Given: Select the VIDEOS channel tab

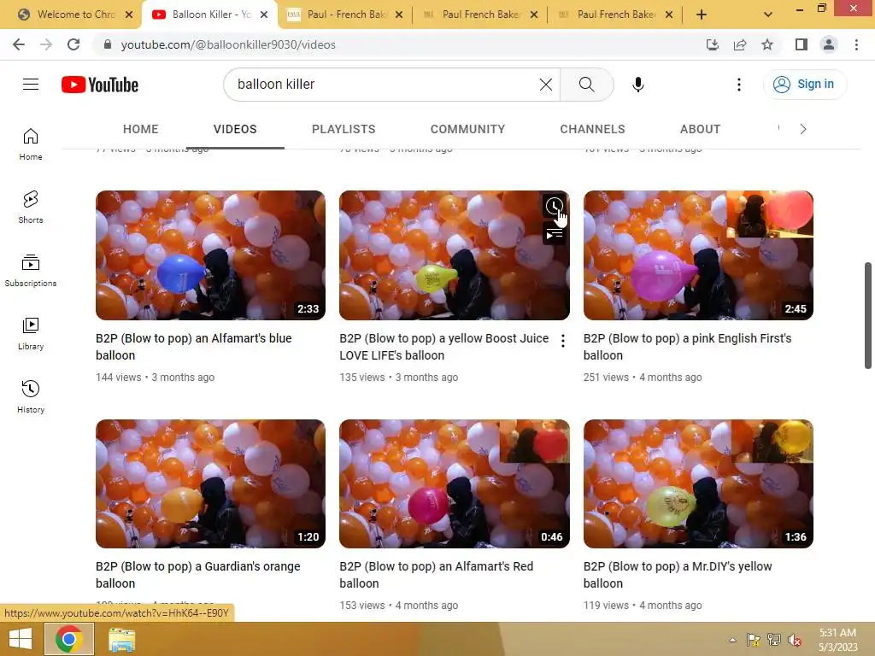Looking at the screenshot, I should coord(235,130).
